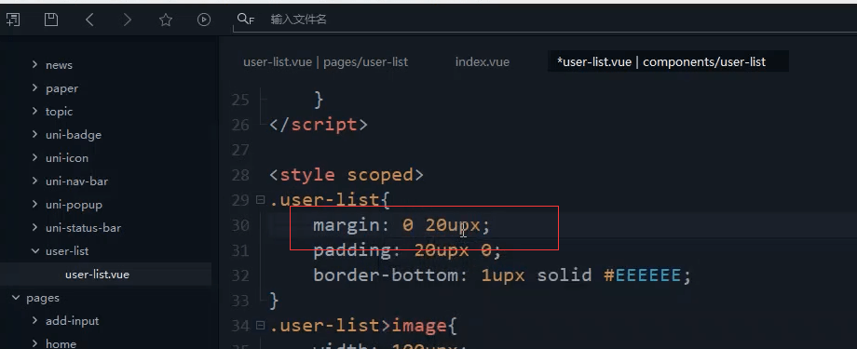Expand the uni-nav-bar folder chevron
This screenshot has width=857, height=349.
pyautogui.click(x=35, y=181)
